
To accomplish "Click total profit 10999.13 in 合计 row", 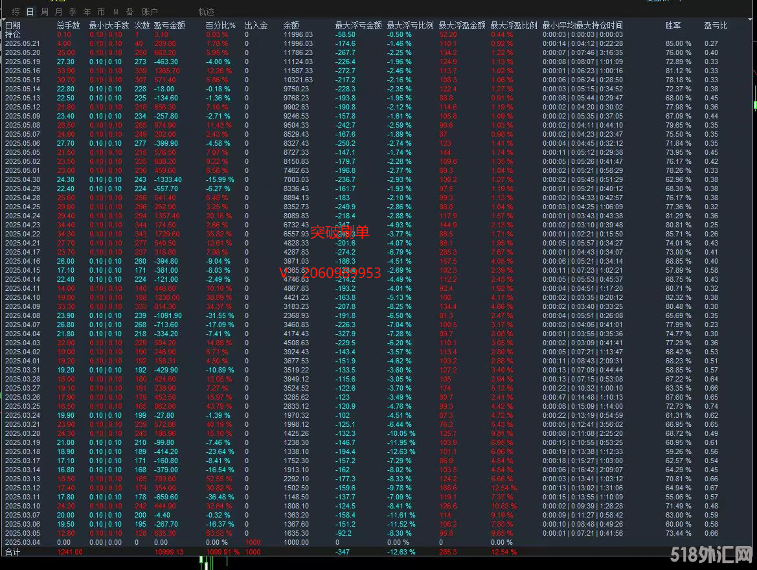I will [x=168, y=552].
